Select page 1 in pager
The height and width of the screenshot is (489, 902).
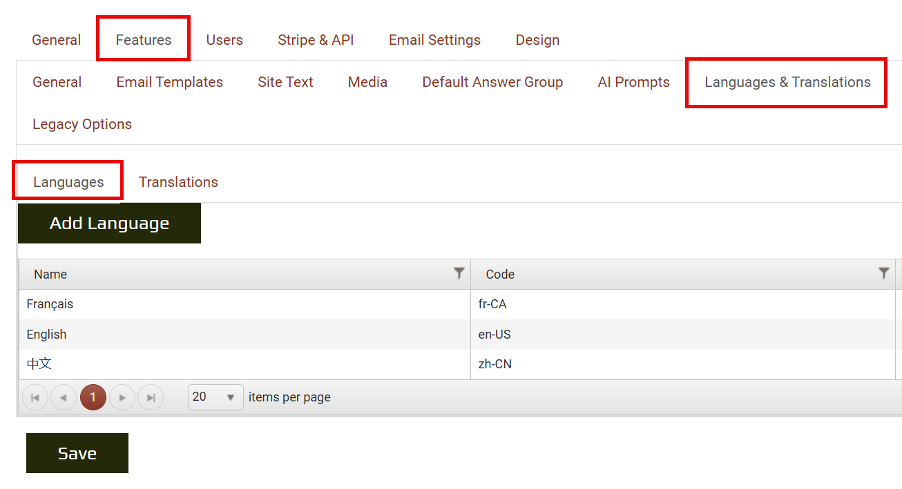pyautogui.click(x=93, y=397)
